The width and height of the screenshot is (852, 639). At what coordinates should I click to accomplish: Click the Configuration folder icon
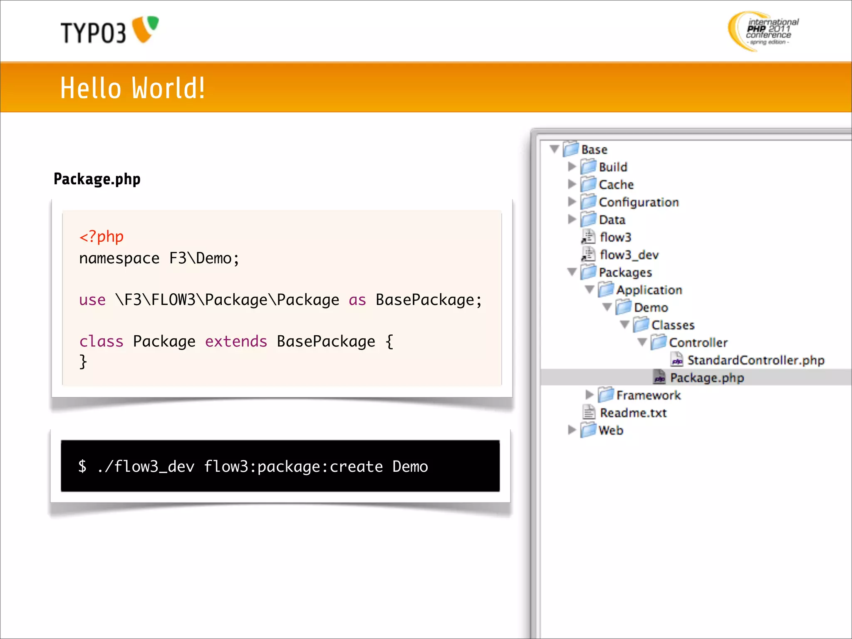[588, 201]
